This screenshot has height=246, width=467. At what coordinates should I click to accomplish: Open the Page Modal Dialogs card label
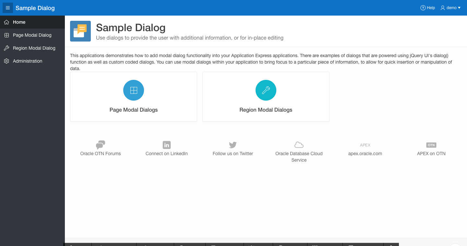coord(134,110)
